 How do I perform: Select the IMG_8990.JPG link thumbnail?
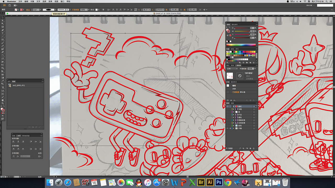click(x=10, y=85)
